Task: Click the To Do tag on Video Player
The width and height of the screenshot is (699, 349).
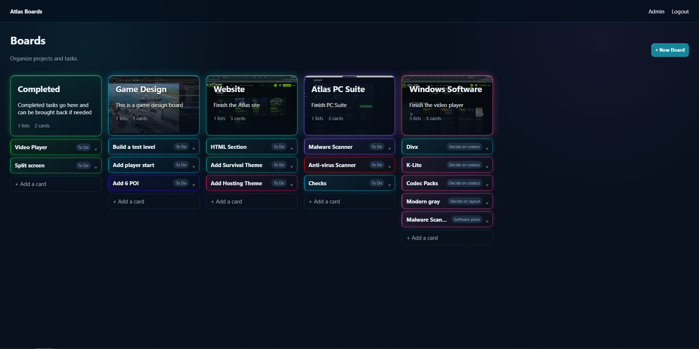Action: [83, 147]
